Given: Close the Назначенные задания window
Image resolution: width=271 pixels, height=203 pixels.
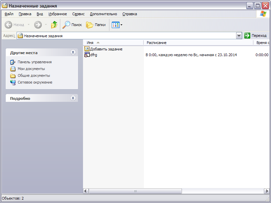Looking at the screenshot, I should 265,6.
